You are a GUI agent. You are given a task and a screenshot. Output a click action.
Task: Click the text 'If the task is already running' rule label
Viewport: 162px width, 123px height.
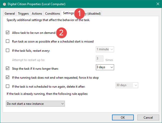click(47, 94)
